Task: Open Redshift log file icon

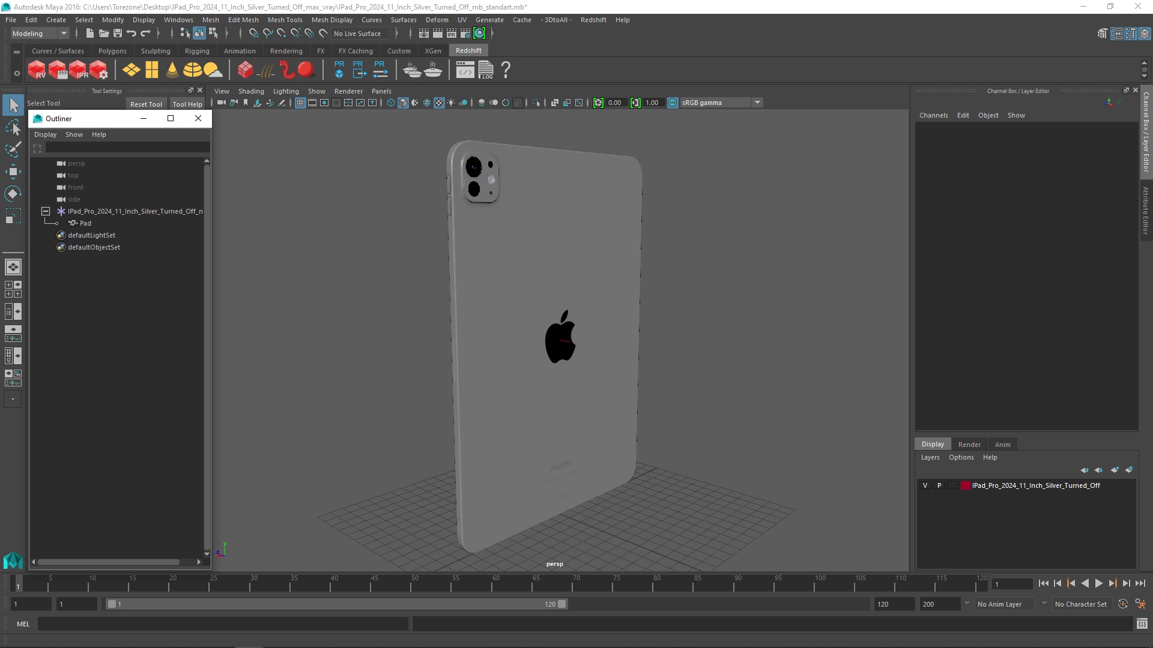Action: [486, 70]
